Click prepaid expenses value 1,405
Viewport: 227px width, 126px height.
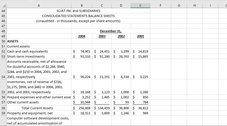(x=102, y=97)
